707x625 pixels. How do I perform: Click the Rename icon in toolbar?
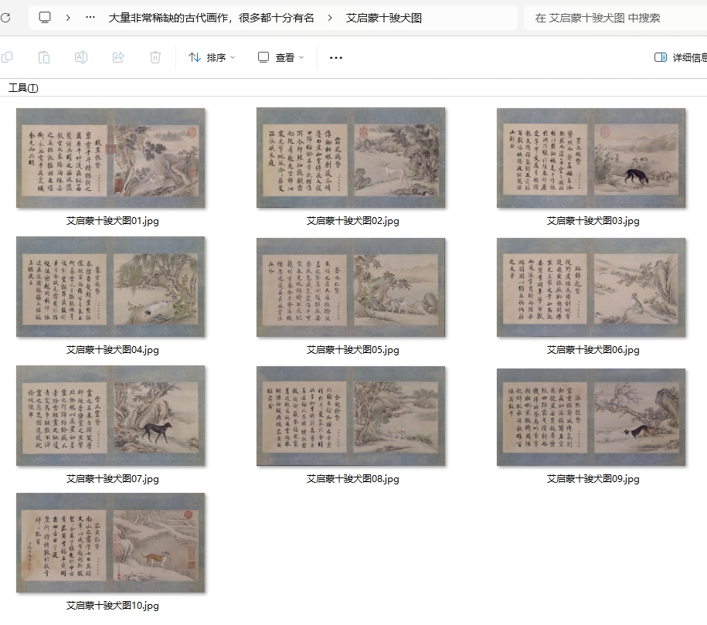click(x=81, y=57)
